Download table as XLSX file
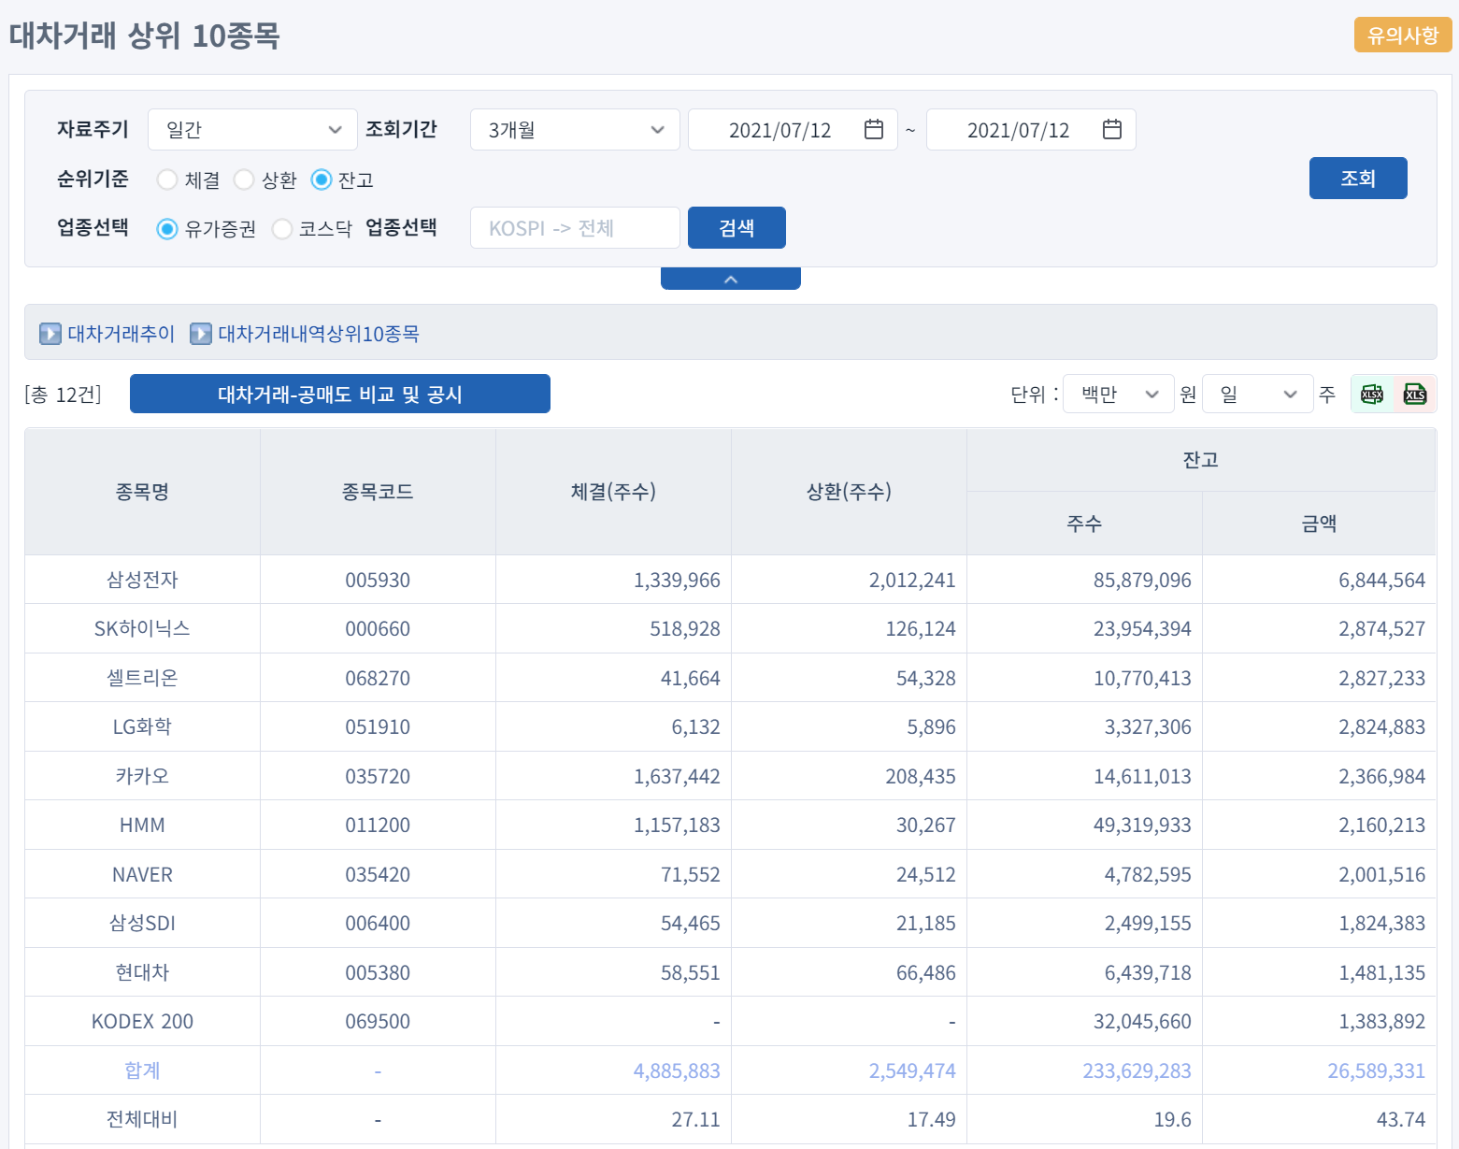This screenshot has width=1459, height=1149. click(1371, 395)
